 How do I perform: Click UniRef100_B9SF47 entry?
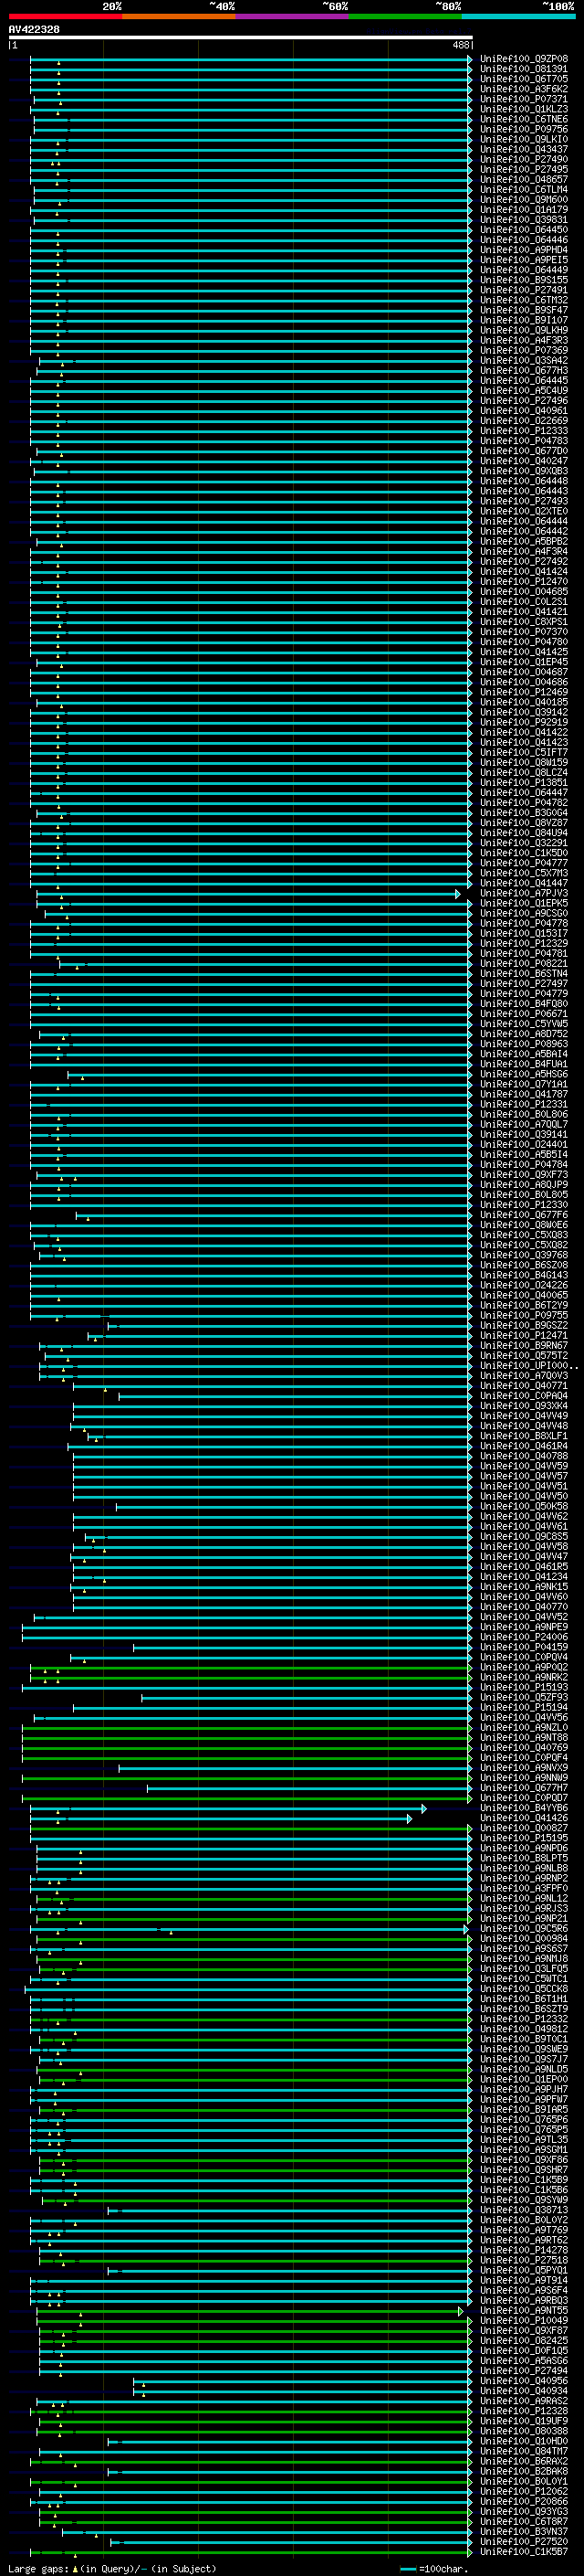[524, 310]
